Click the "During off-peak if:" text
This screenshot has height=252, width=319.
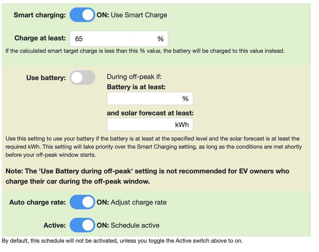(134, 77)
